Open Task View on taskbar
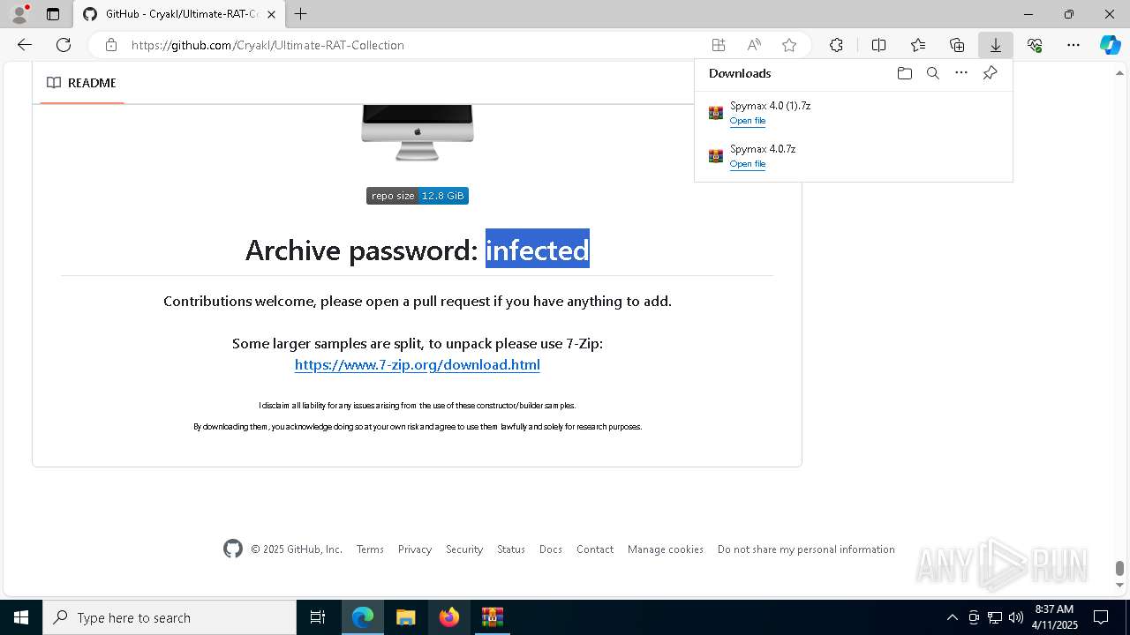Viewport: 1130px width, 635px height. click(x=318, y=617)
